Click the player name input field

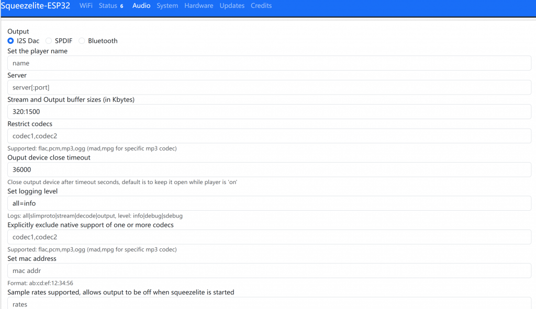tap(269, 63)
